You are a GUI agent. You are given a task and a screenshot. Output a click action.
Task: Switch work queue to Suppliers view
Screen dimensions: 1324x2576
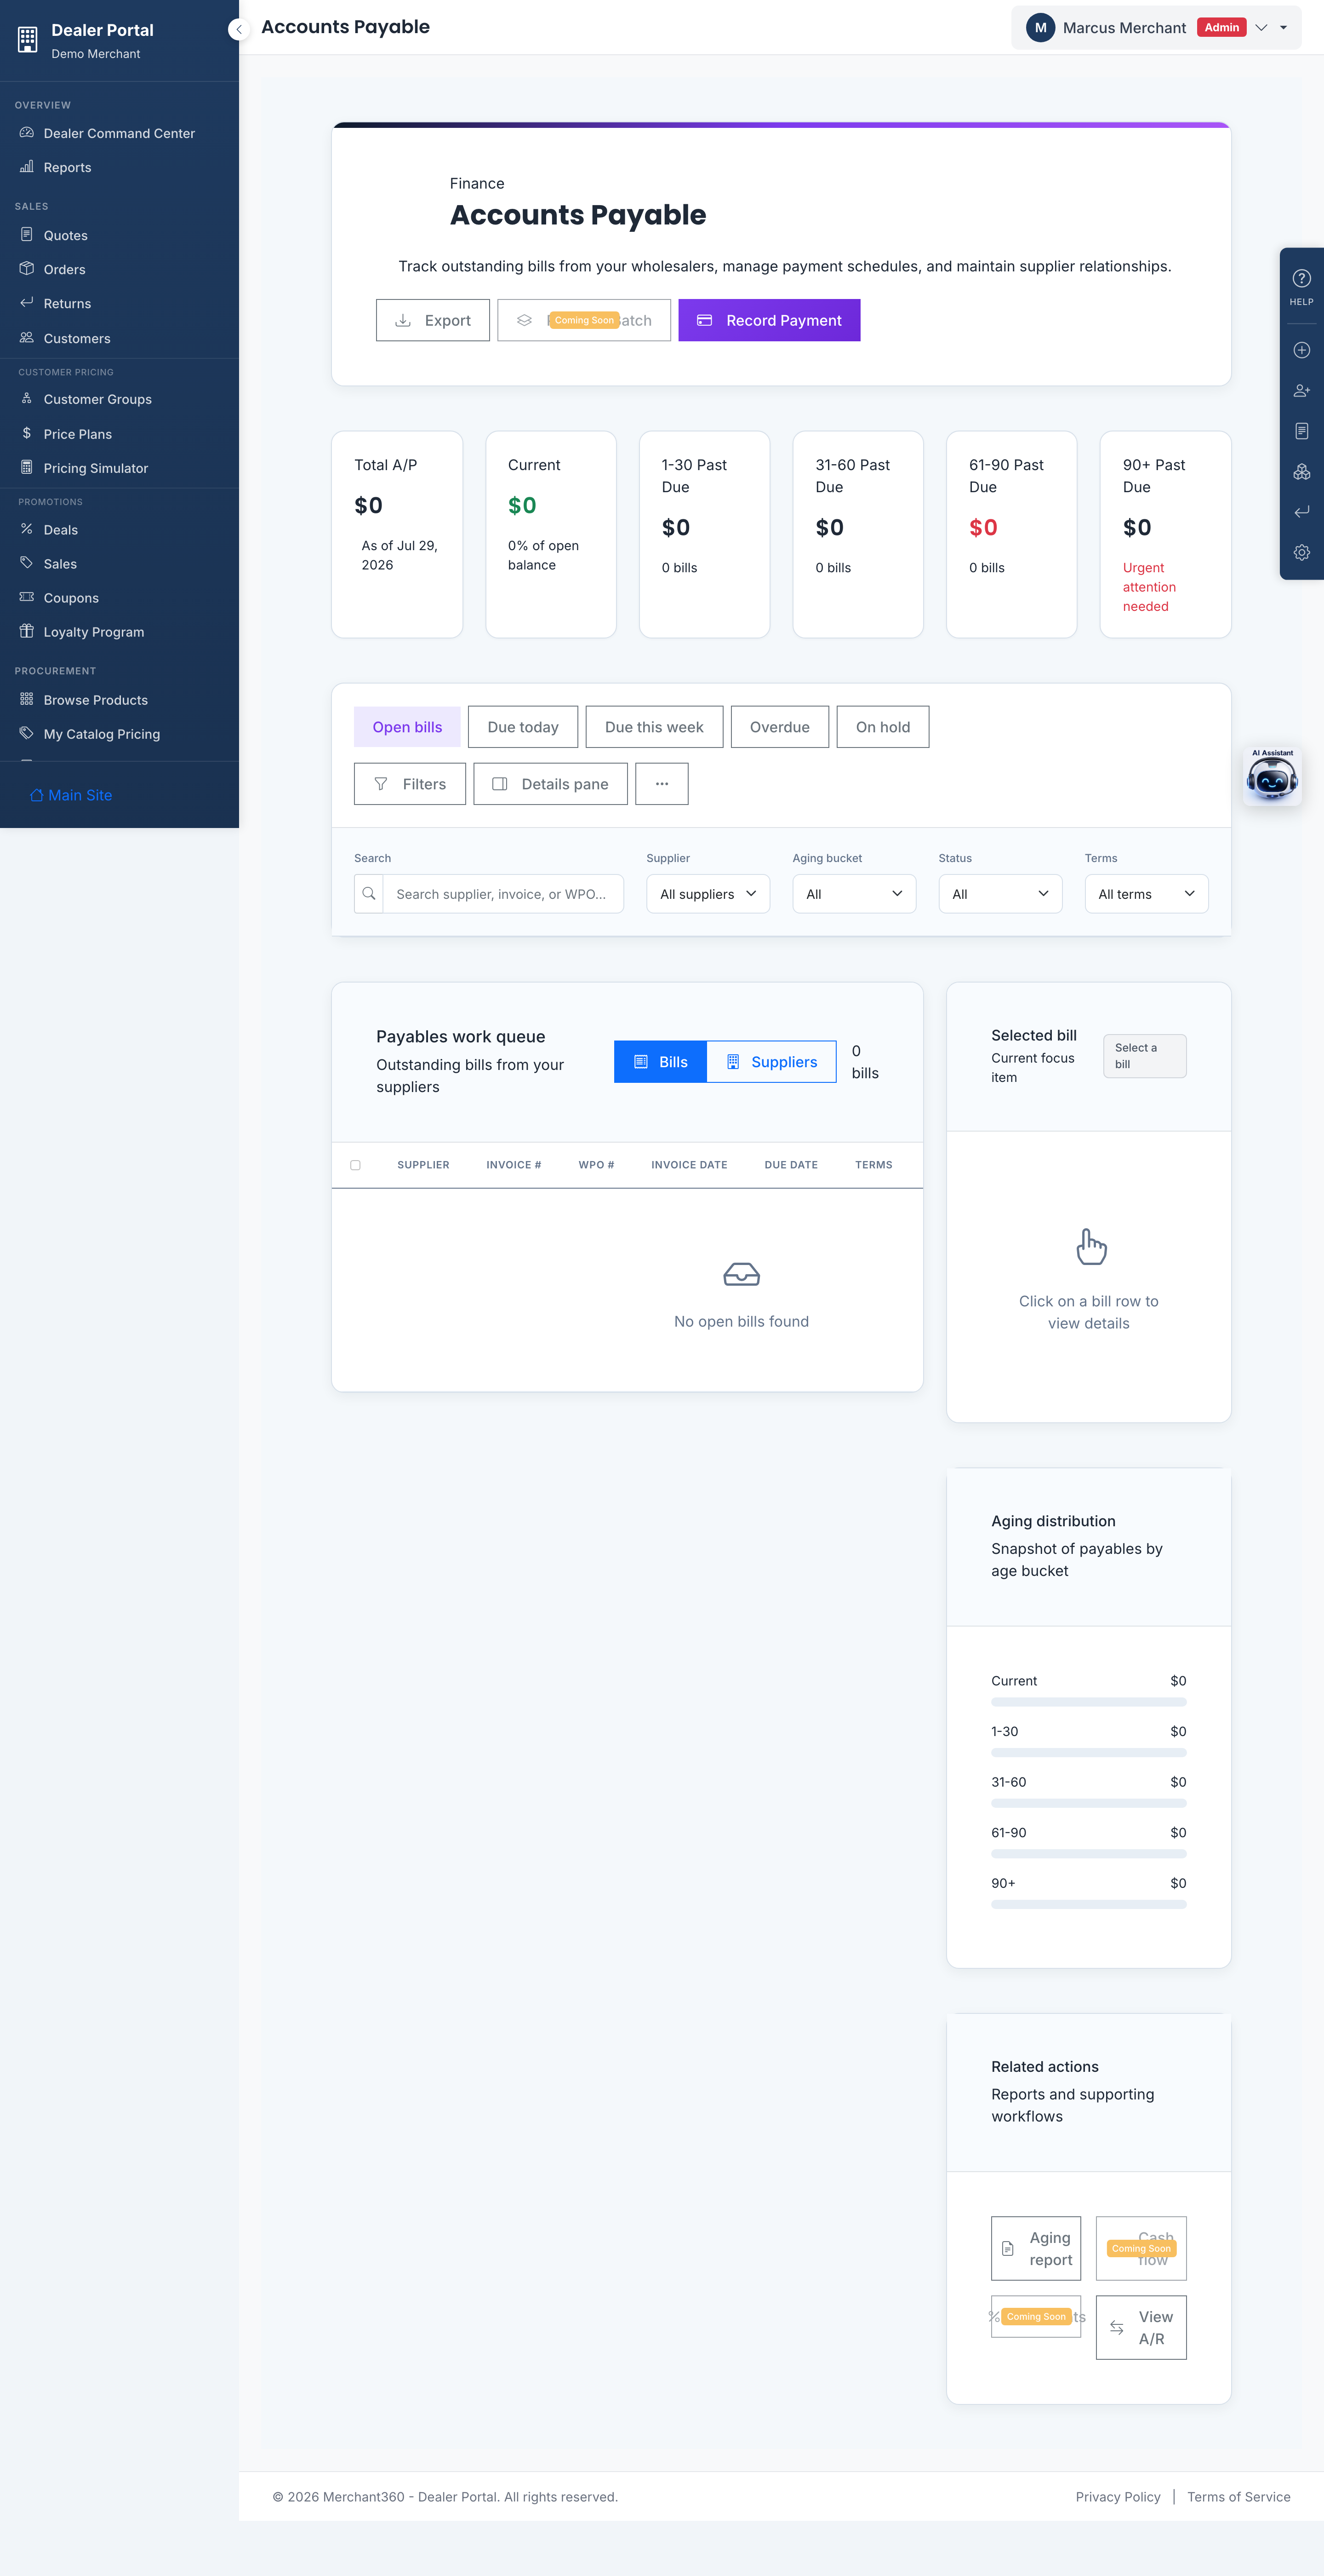point(771,1062)
